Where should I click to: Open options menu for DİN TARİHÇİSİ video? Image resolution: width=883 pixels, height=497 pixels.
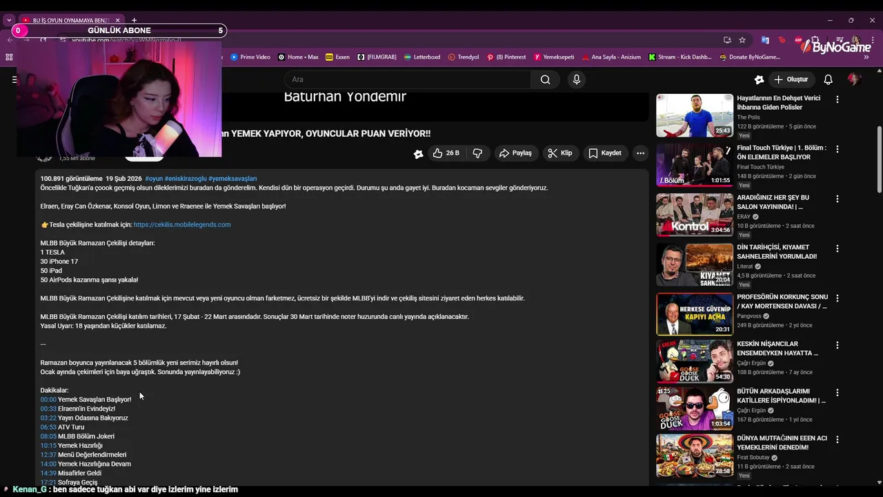[x=837, y=248]
